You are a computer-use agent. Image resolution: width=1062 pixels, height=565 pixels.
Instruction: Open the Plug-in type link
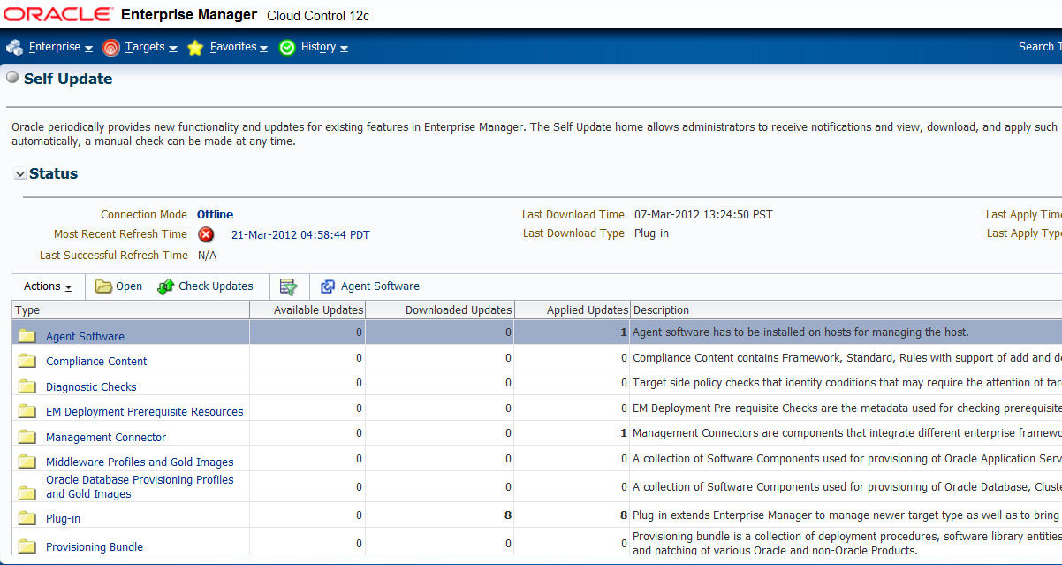[63, 519]
